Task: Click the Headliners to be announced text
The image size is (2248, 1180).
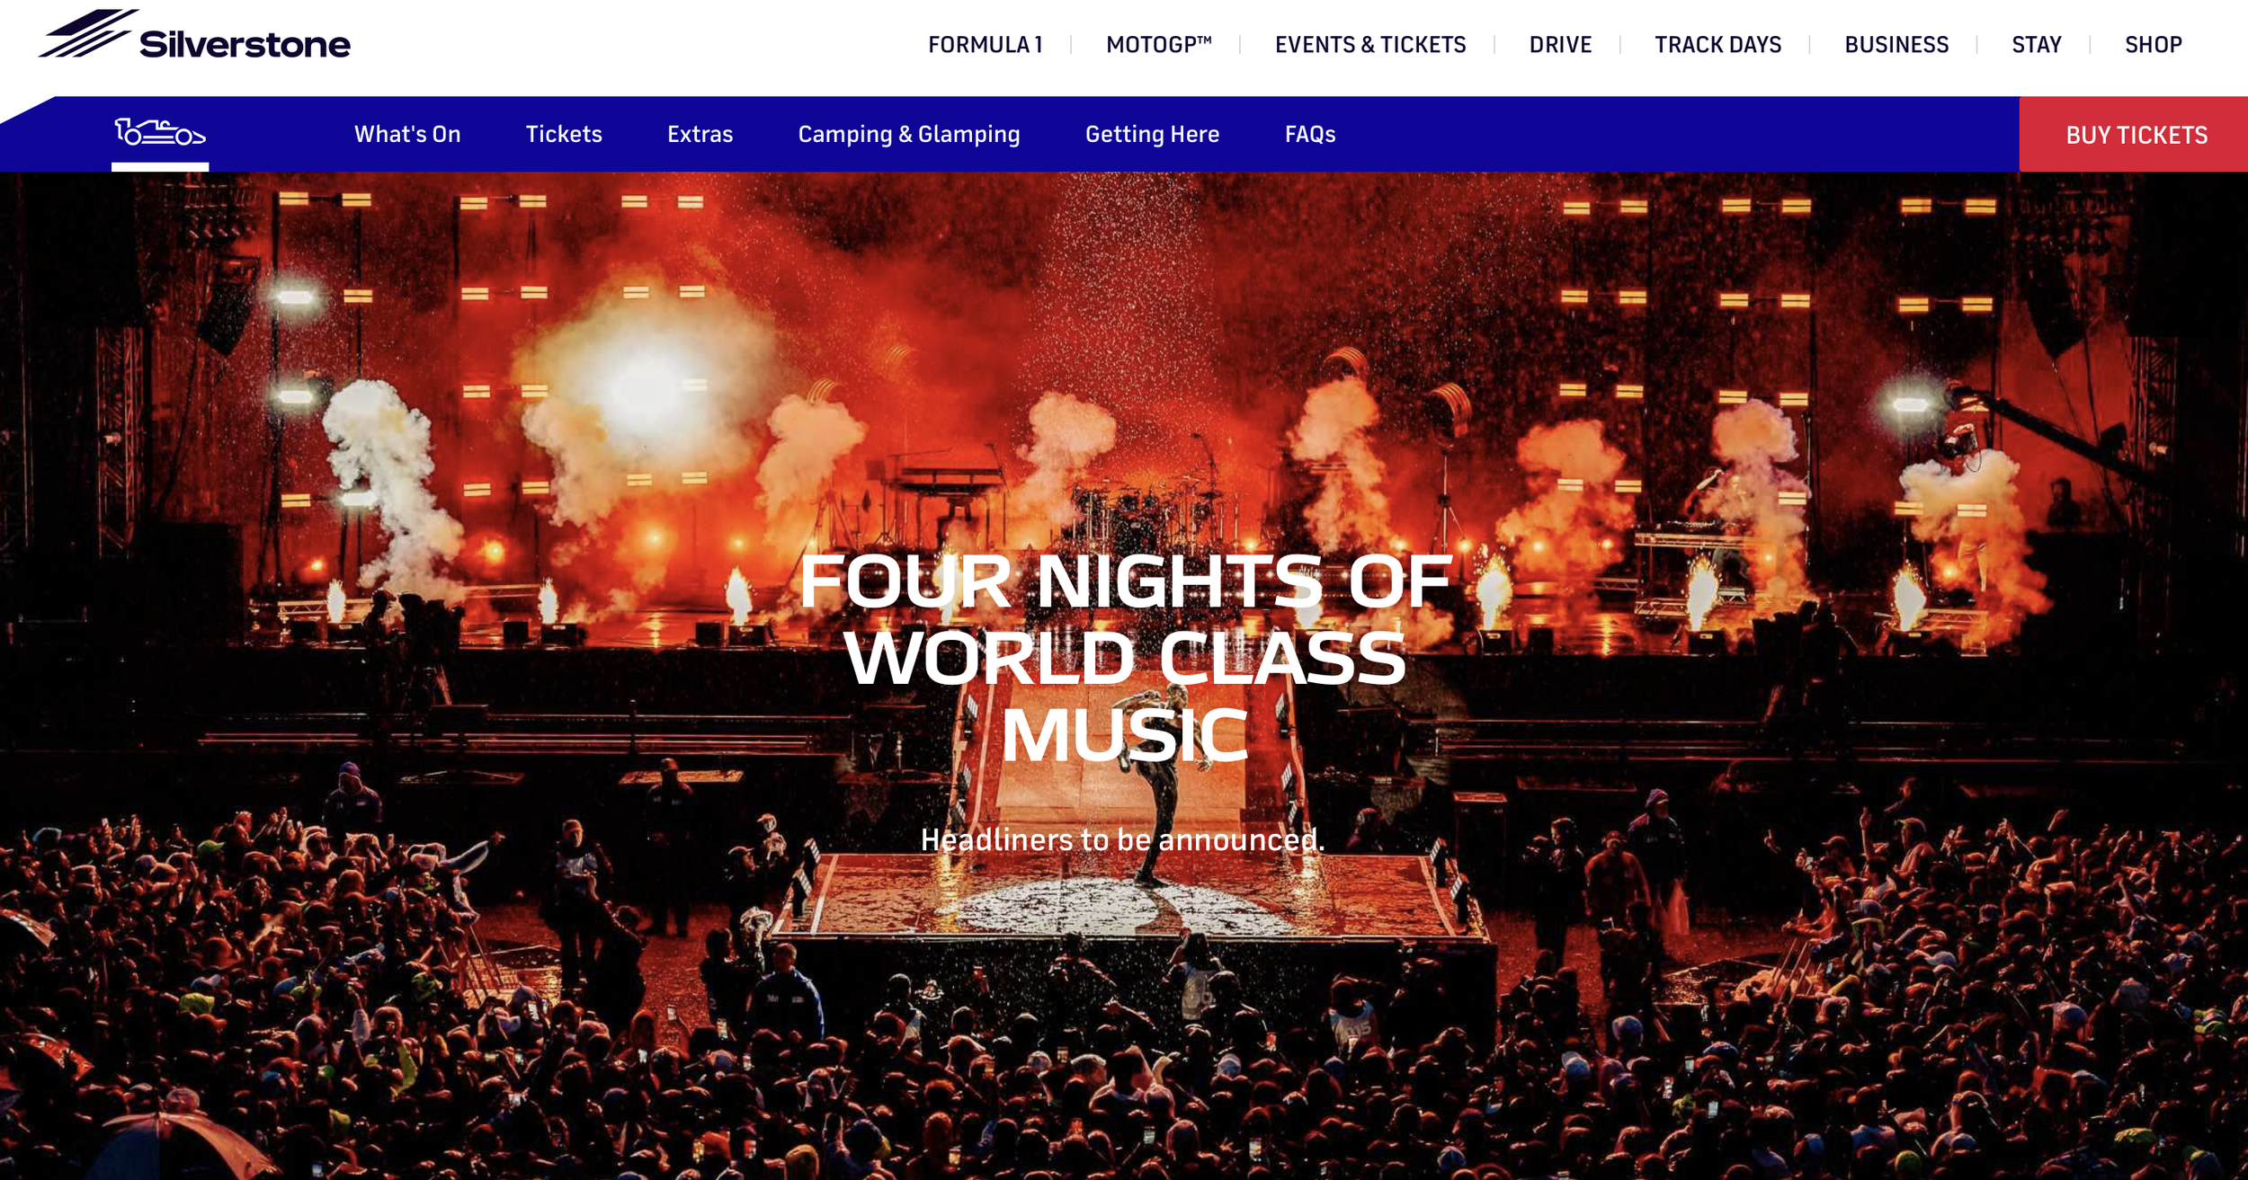Action: pos(1123,839)
